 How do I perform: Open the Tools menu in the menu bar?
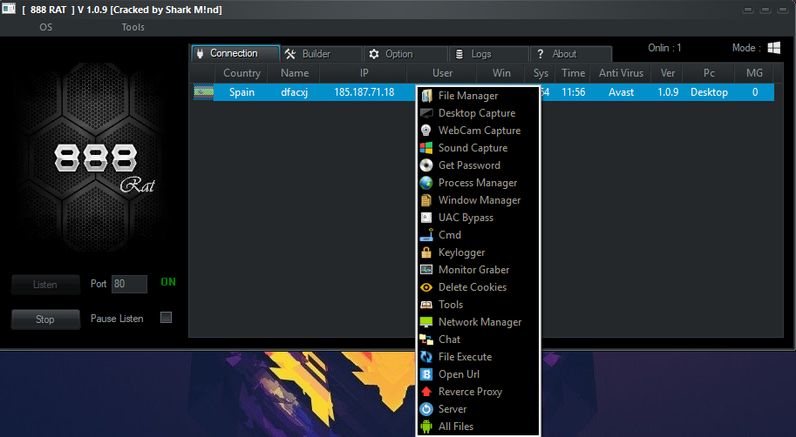click(x=133, y=27)
